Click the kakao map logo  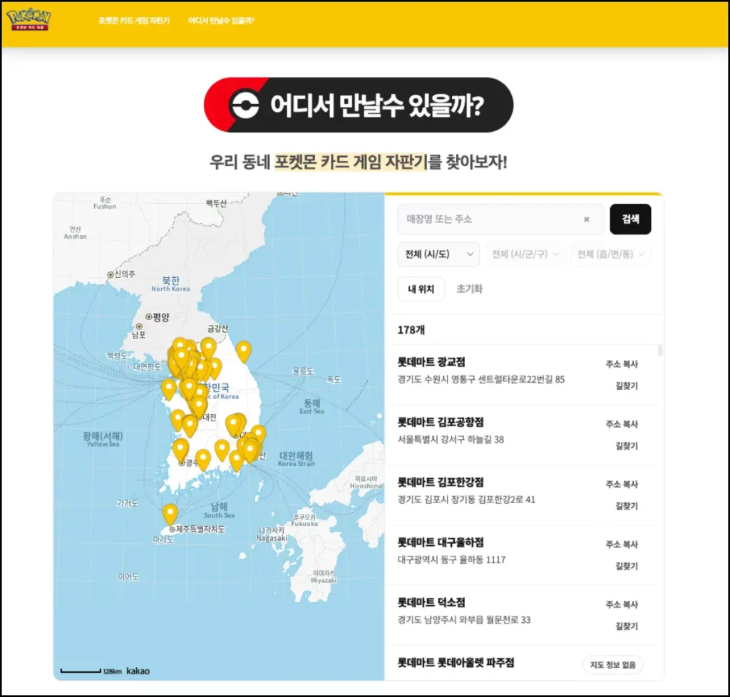point(138,671)
